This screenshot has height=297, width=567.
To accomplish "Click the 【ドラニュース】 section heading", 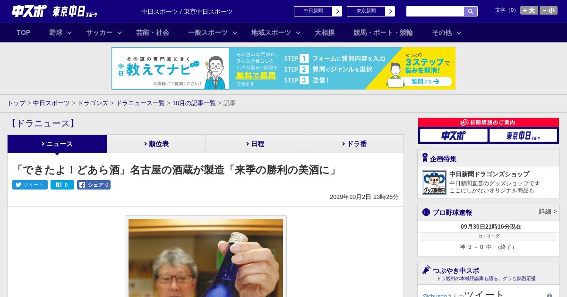I will click(x=43, y=124).
